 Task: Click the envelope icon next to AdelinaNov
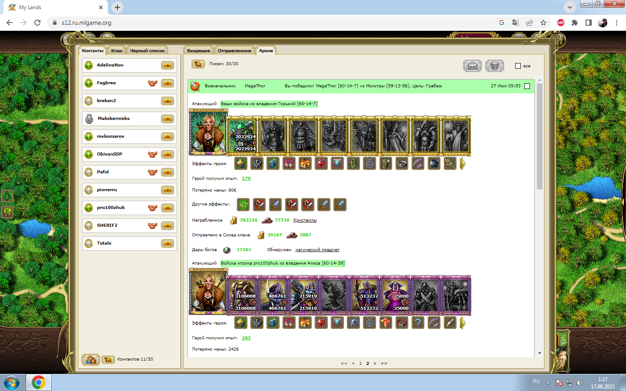pos(167,66)
